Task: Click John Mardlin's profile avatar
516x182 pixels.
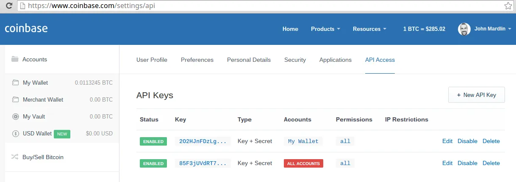Action: (464, 29)
